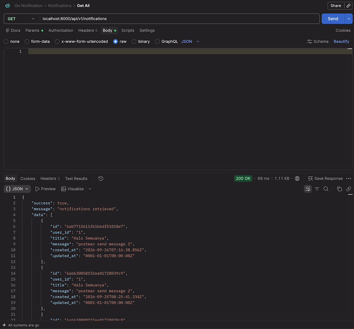This screenshot has width=354, height=329.
Task: Click the sparkle icon in status bar
Action: point(4,325)
